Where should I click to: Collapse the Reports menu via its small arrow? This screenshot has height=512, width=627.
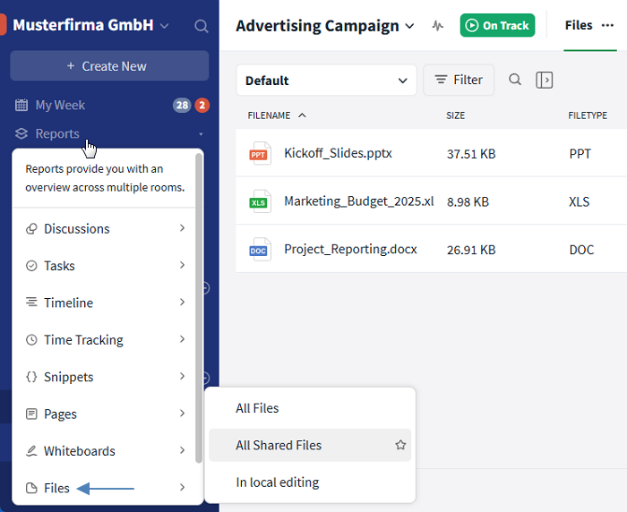pos(202,134)
